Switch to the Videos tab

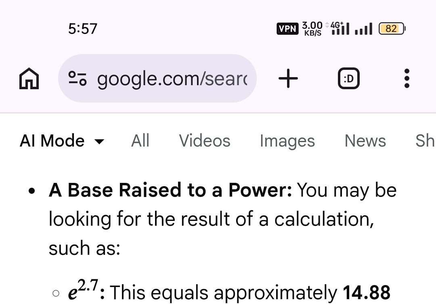[205, 141]
